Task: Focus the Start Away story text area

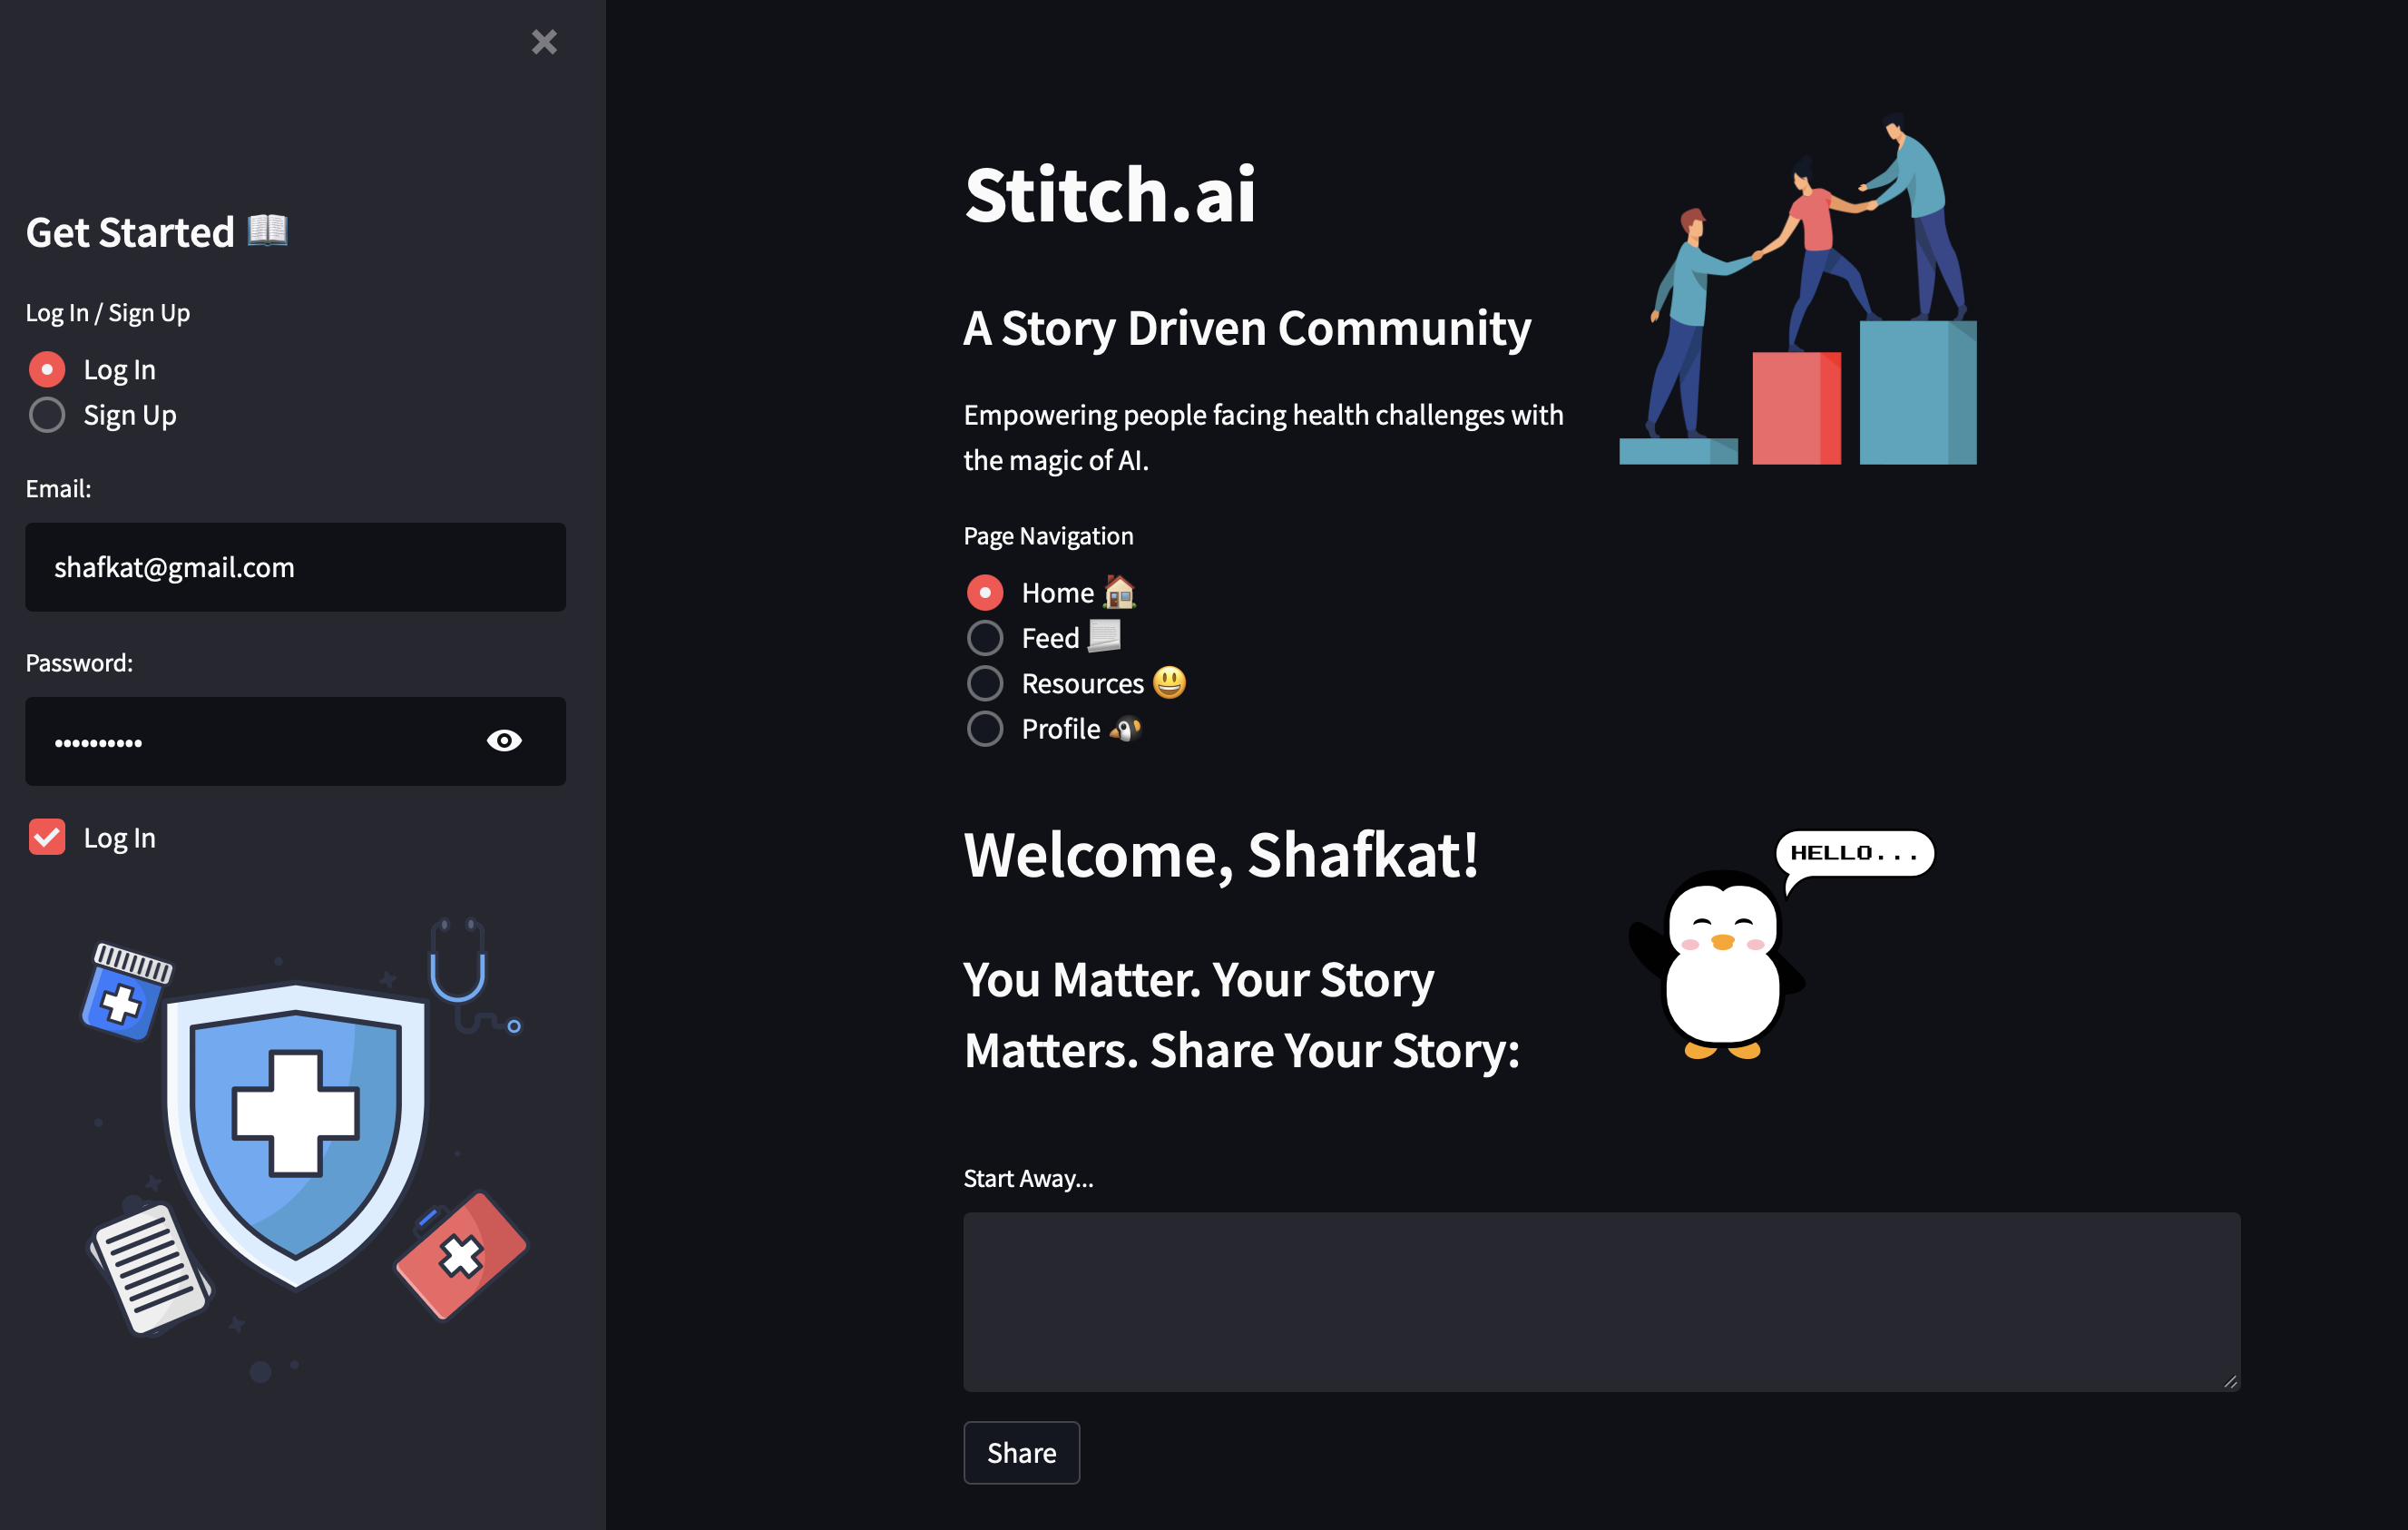Action: (x=1600, y=1301)
